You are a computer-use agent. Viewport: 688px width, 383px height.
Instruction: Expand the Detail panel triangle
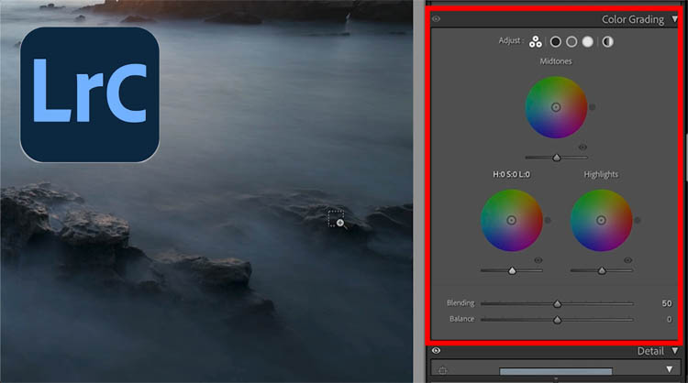pyautogui.click(x=675, y=351)
